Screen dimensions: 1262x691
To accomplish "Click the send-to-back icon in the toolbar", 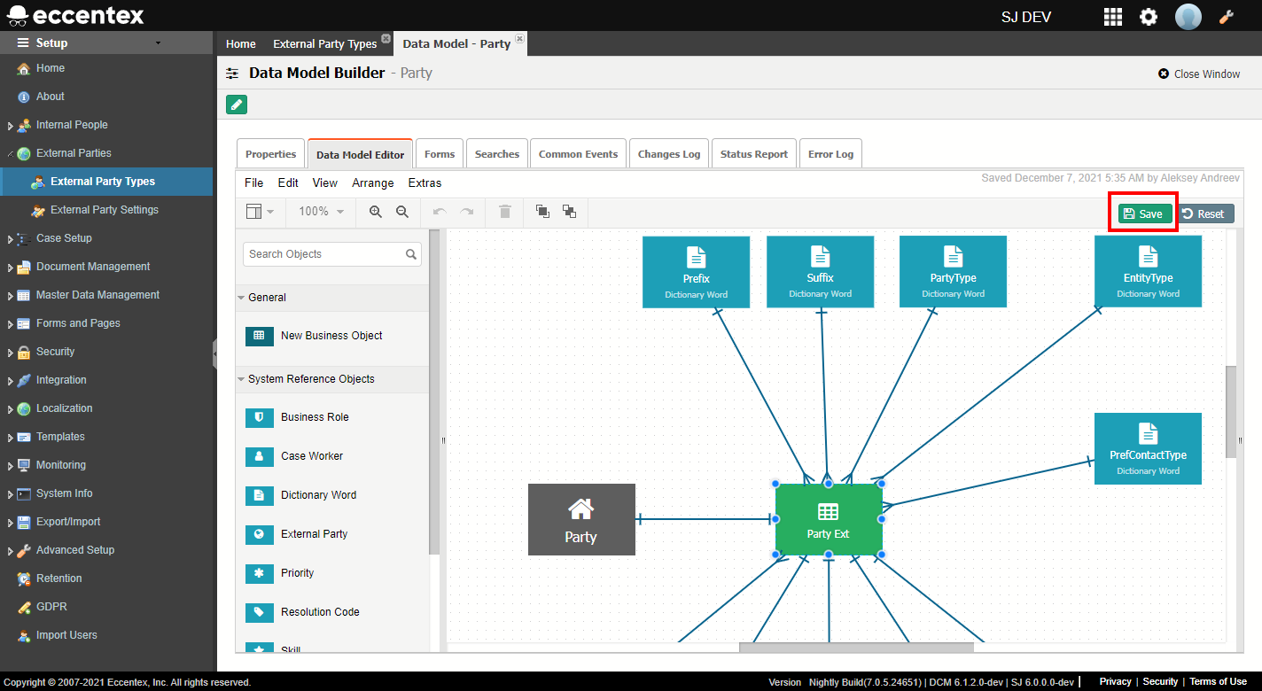I will pyautogui.click(x=570, y=212).
